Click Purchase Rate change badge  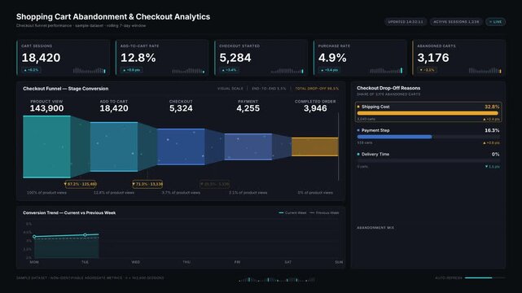[x=329, y=70]
